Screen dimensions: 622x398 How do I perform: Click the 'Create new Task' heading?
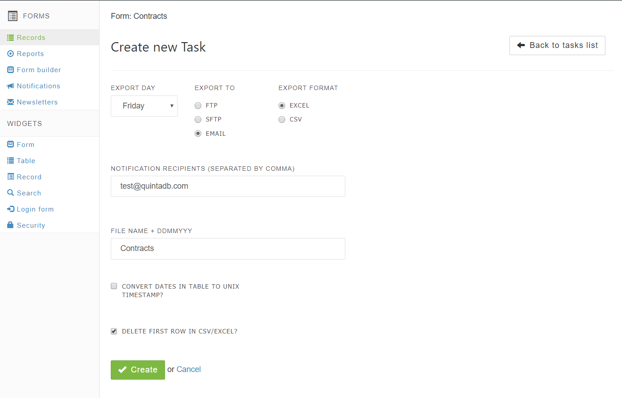(x=158, y=47)
